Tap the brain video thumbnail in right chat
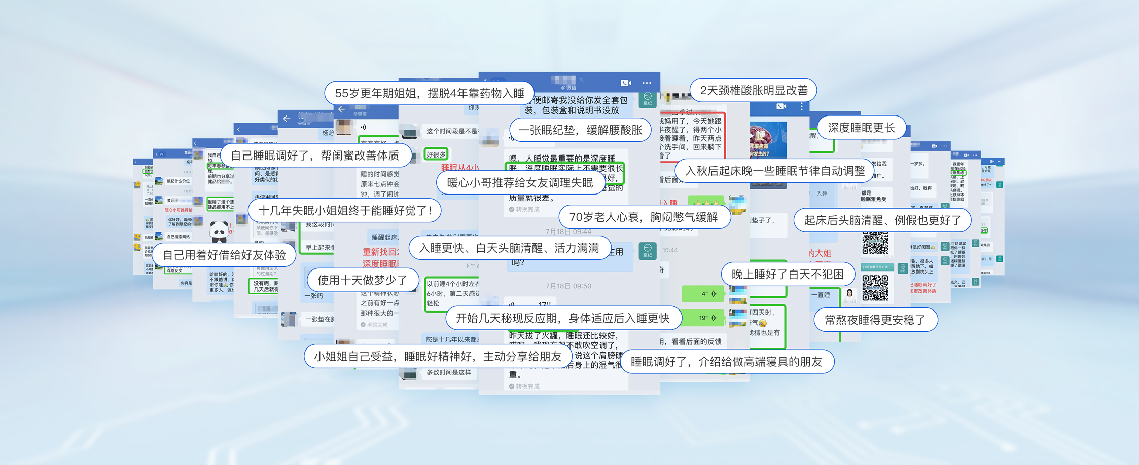This screenshot has width=1139, height=465. click(x=768, y=140)
